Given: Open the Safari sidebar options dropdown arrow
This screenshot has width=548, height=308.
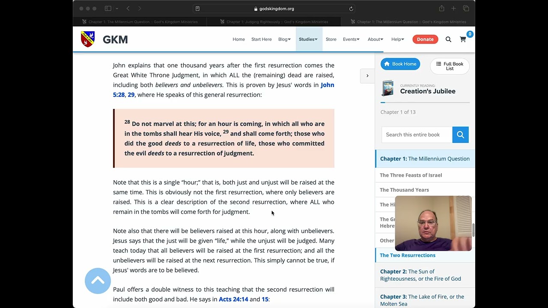Looking at the screenshot, I should click(x=117, y=9).
